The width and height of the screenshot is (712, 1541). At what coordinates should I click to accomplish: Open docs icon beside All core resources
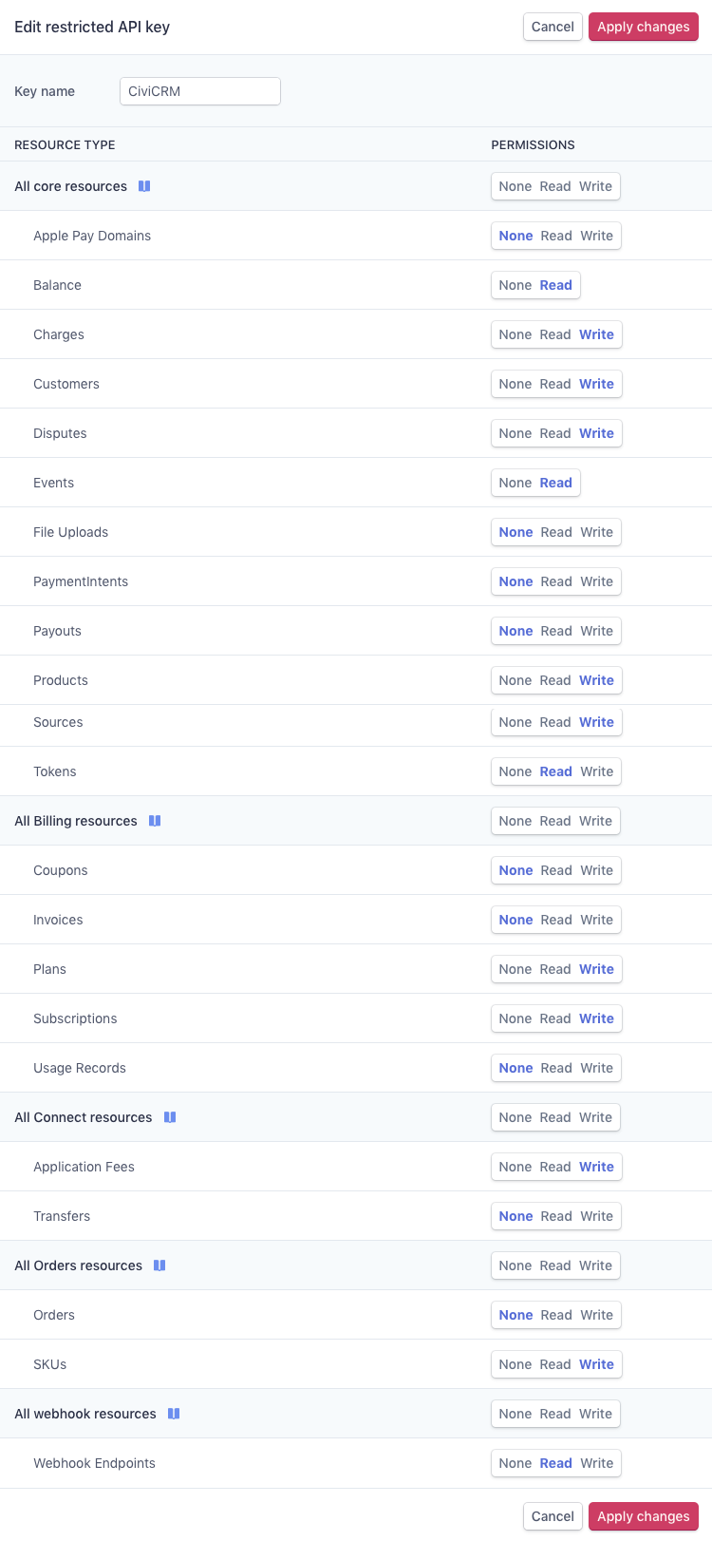point(144,186)
